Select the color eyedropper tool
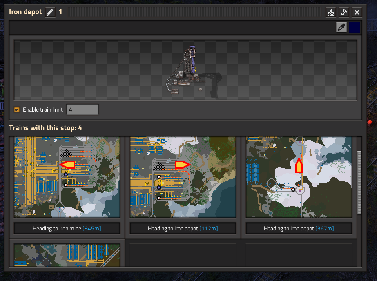377x281 pixels. tap(341, 27)
